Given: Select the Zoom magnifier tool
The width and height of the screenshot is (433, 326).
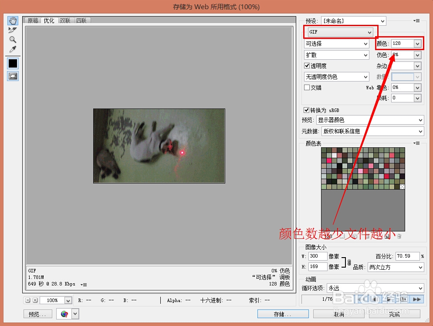Looking at the screenshot, I should [13, 40].
